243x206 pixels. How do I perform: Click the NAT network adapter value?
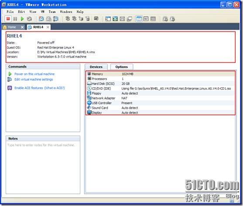(x=124, y=98)
